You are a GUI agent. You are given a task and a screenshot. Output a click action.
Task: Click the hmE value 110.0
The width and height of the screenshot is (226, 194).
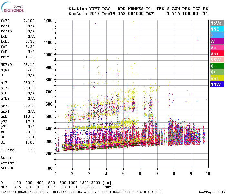click(29, 116)
